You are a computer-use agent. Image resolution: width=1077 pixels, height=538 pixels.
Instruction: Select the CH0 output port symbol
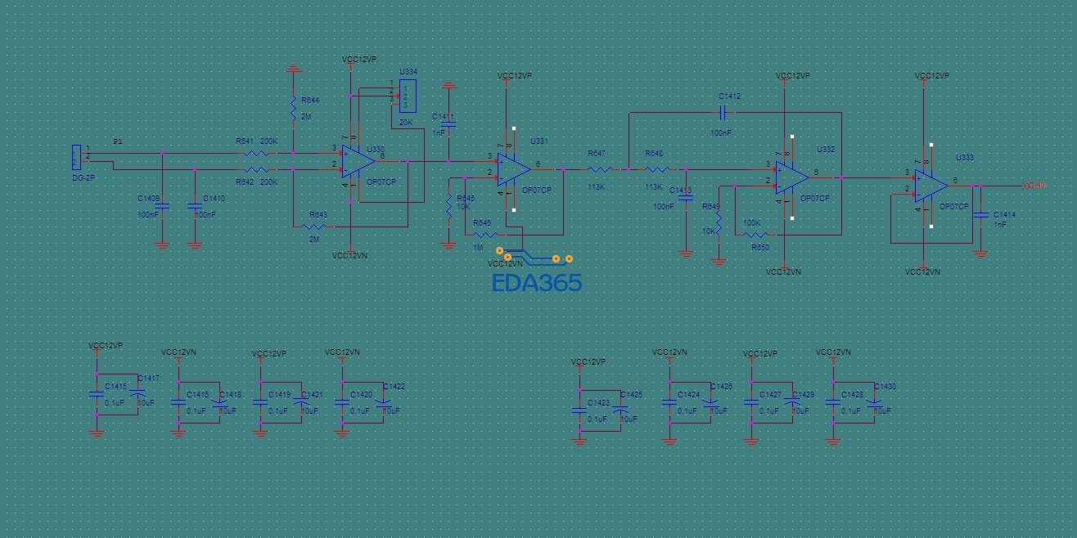tap(1033, 186)
